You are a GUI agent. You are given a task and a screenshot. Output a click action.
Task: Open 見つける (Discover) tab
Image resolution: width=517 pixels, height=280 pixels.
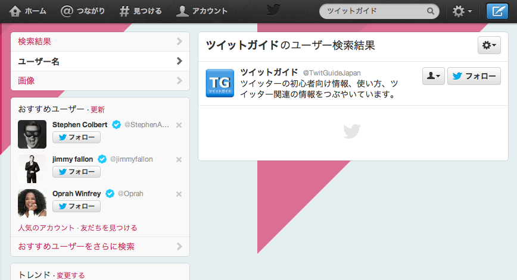pos(141,11)
